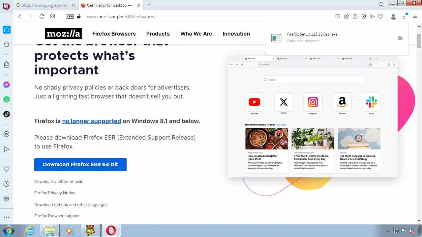422x237 pixels.
Task: Open sidebar home icon
Action: coord(6,30)
